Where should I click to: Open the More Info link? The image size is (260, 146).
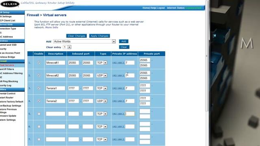tap(52, 28)
